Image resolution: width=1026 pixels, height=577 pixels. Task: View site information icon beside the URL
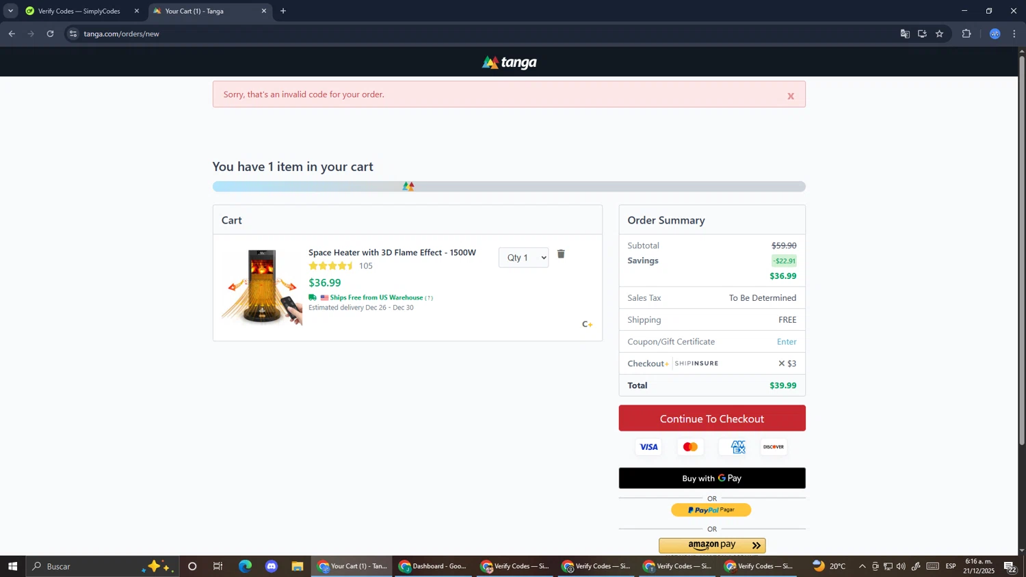[x=73, y=33]
